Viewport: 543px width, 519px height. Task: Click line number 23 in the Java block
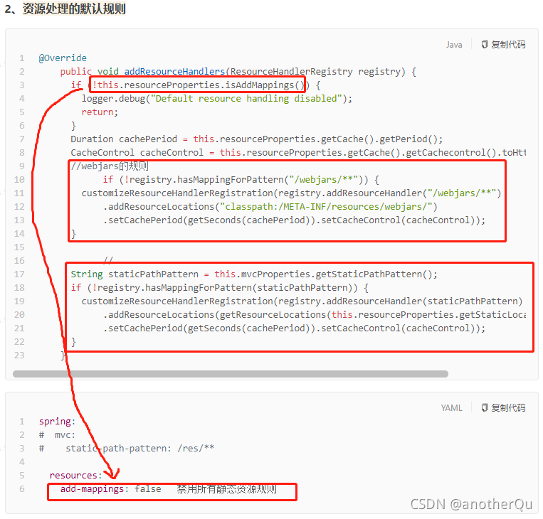[19, 355]
